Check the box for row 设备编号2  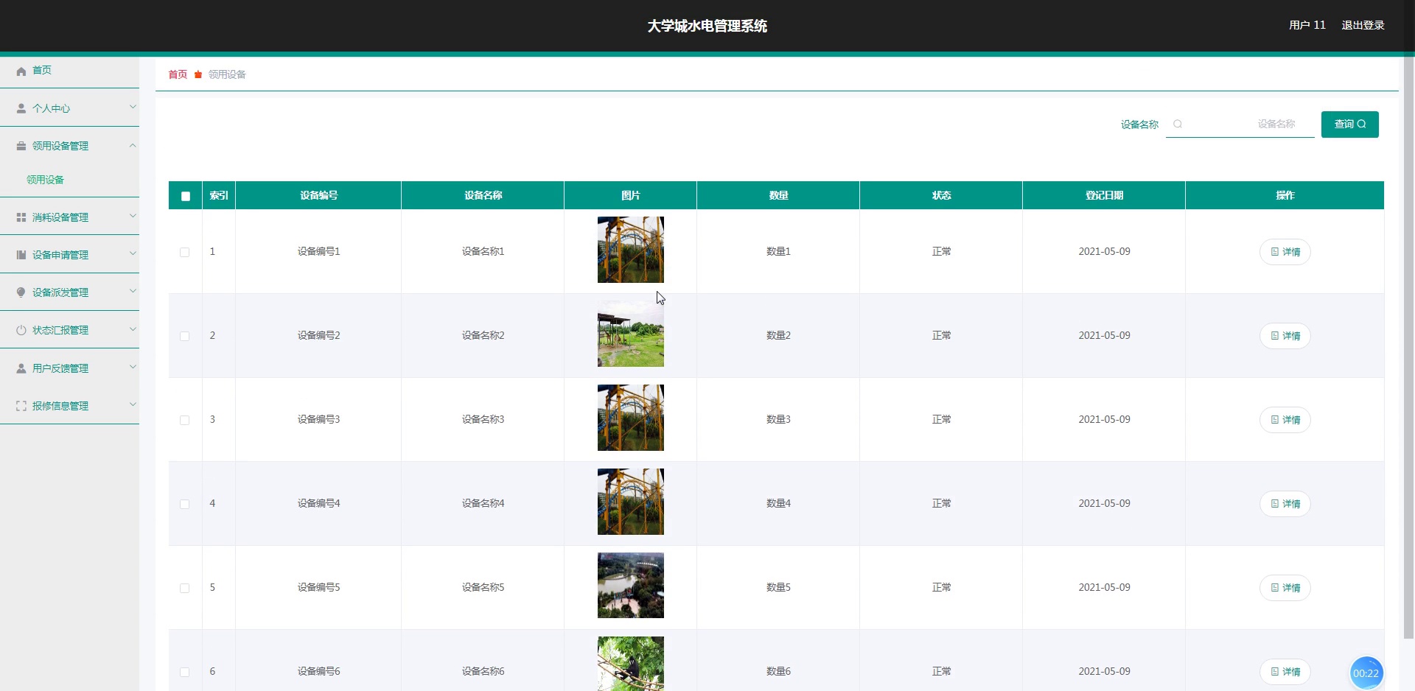185,336
